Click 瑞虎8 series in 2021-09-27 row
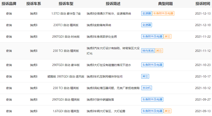212x116 pixels. point(34,100)
